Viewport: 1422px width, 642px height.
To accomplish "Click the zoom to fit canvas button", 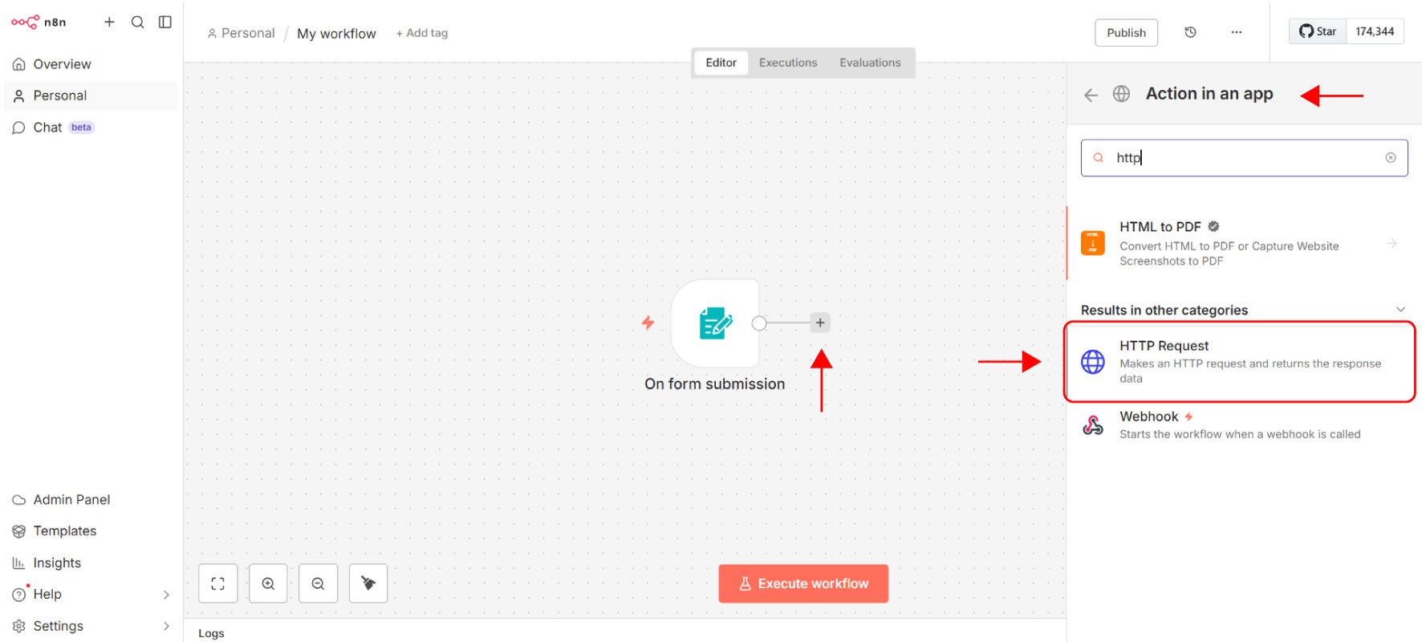I will tap(217, 583).
